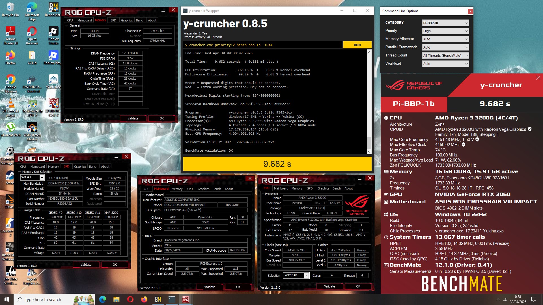Open Socket #1 selection dropdown
Image resolution: width=543 pixels, height=305 pixels.
pos(296,275)
